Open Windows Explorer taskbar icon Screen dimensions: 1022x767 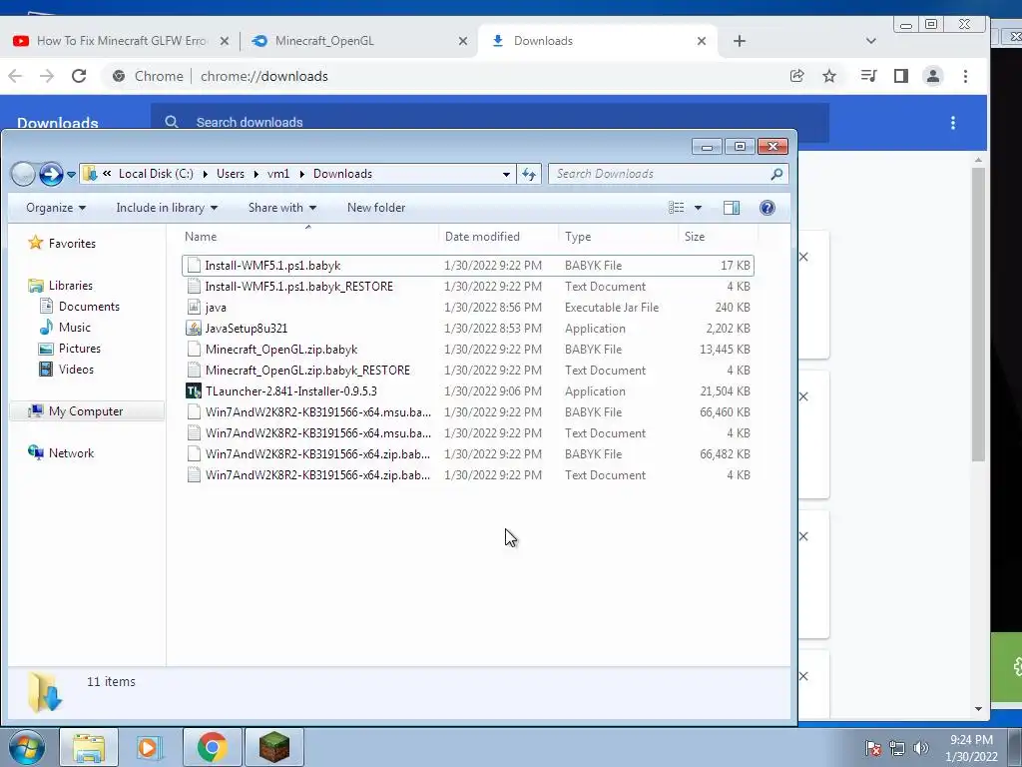[89, 747]
